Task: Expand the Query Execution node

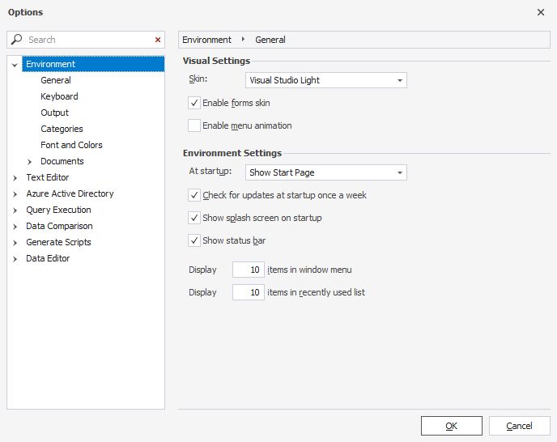Action: (15, 210)
